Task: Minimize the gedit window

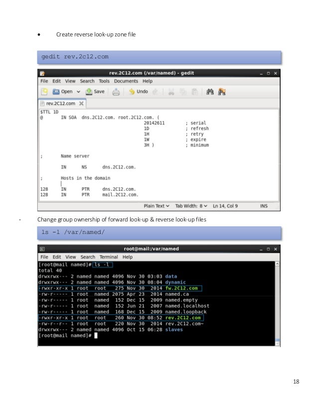Action: 261,74
